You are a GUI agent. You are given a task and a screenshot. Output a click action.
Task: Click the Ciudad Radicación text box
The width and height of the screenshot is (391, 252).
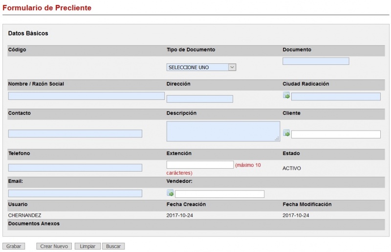pos(336,97)
